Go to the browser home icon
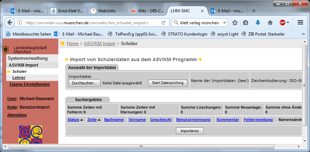 tap(270, 23)
